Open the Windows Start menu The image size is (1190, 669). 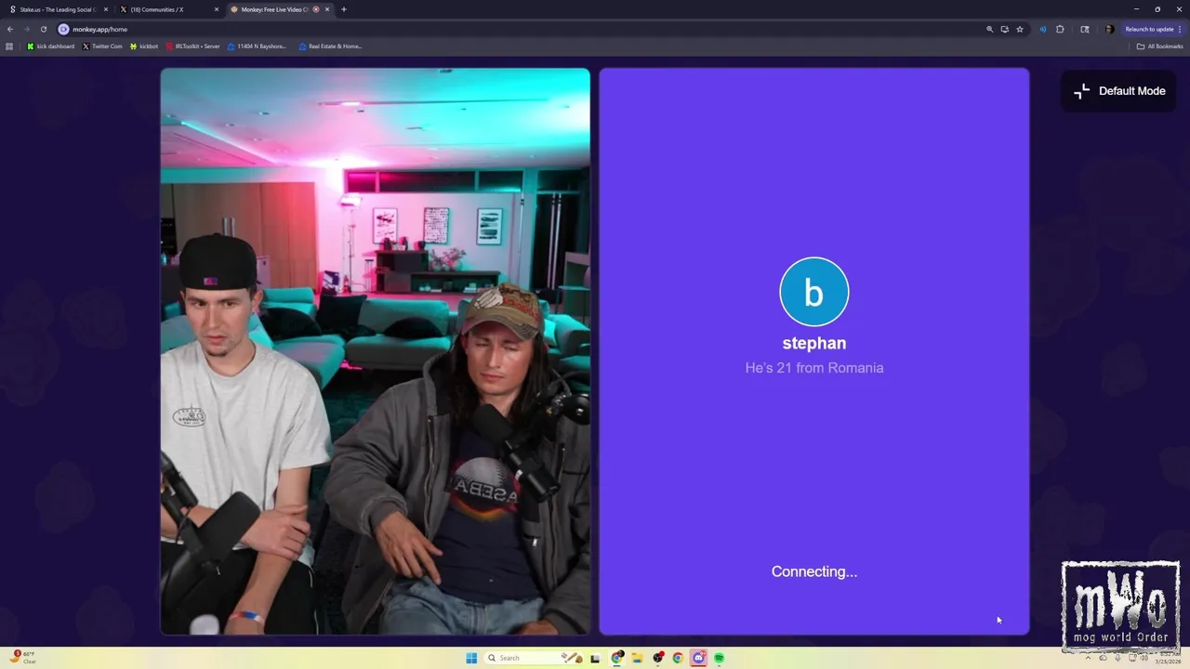(x=471, y=658)
